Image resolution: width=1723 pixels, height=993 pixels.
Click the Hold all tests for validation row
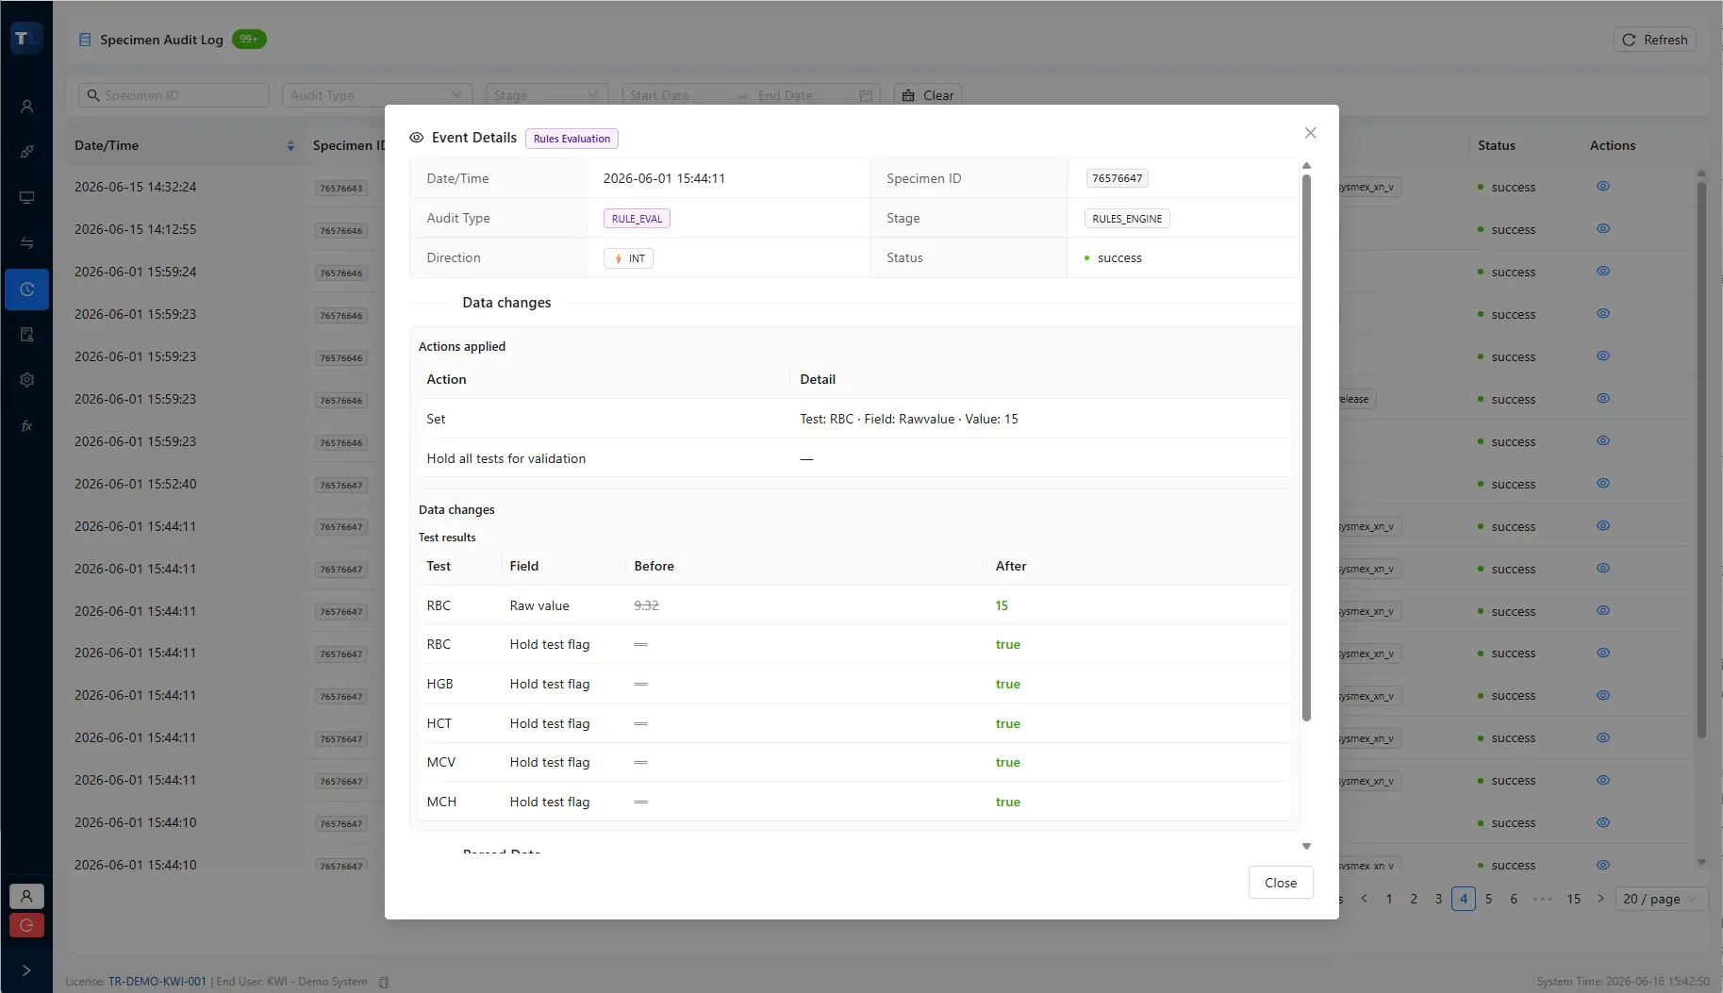tap(854, 458)
